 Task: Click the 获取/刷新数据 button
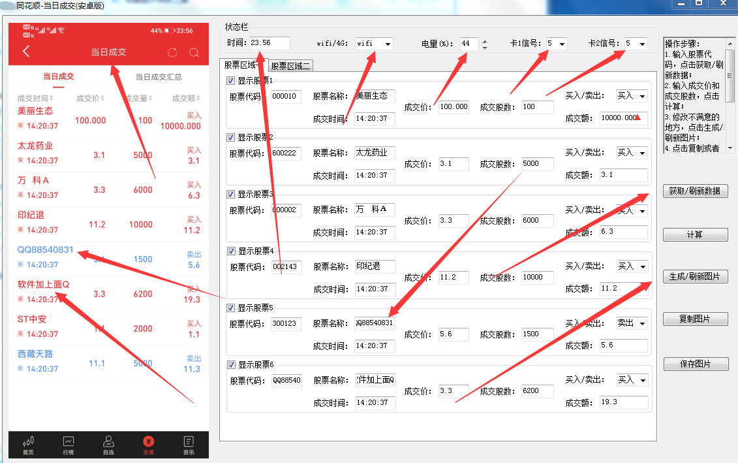click(x=696, y=191)
